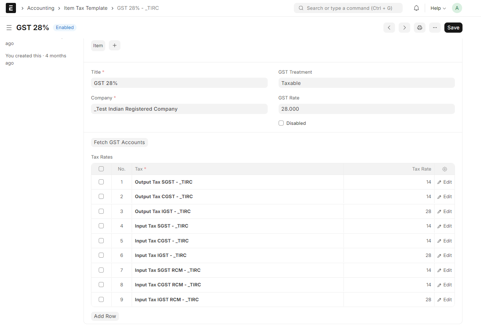Open the ERPNext home logo

(11, 8)
